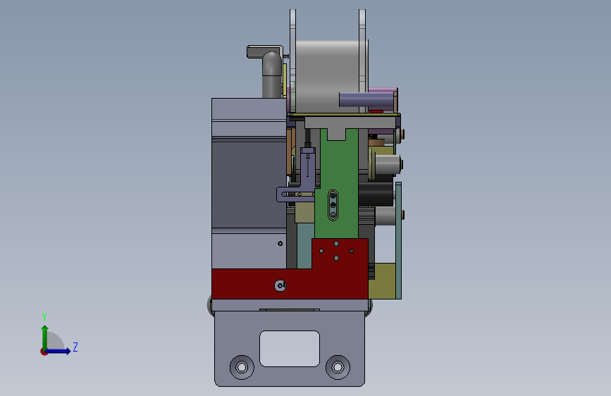611x396 pixels.
Task: Select the green vertical plate
Action: [338, 183]
